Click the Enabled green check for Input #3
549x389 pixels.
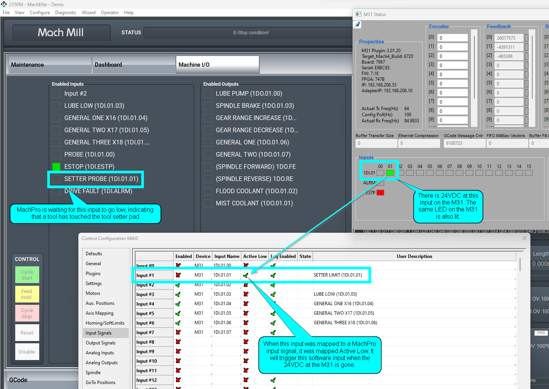click(178, 294)
